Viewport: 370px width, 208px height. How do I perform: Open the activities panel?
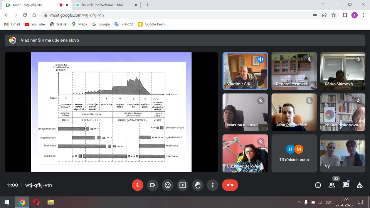pyautogui.click(x=360, y=185)
